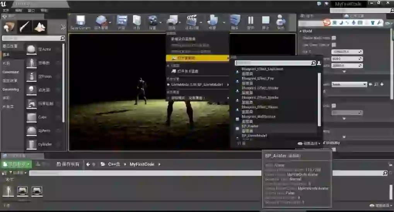Open the Window menu in menu bar
Image resolution: width=394 pixels, height=212 pixels.
point(31,10)
